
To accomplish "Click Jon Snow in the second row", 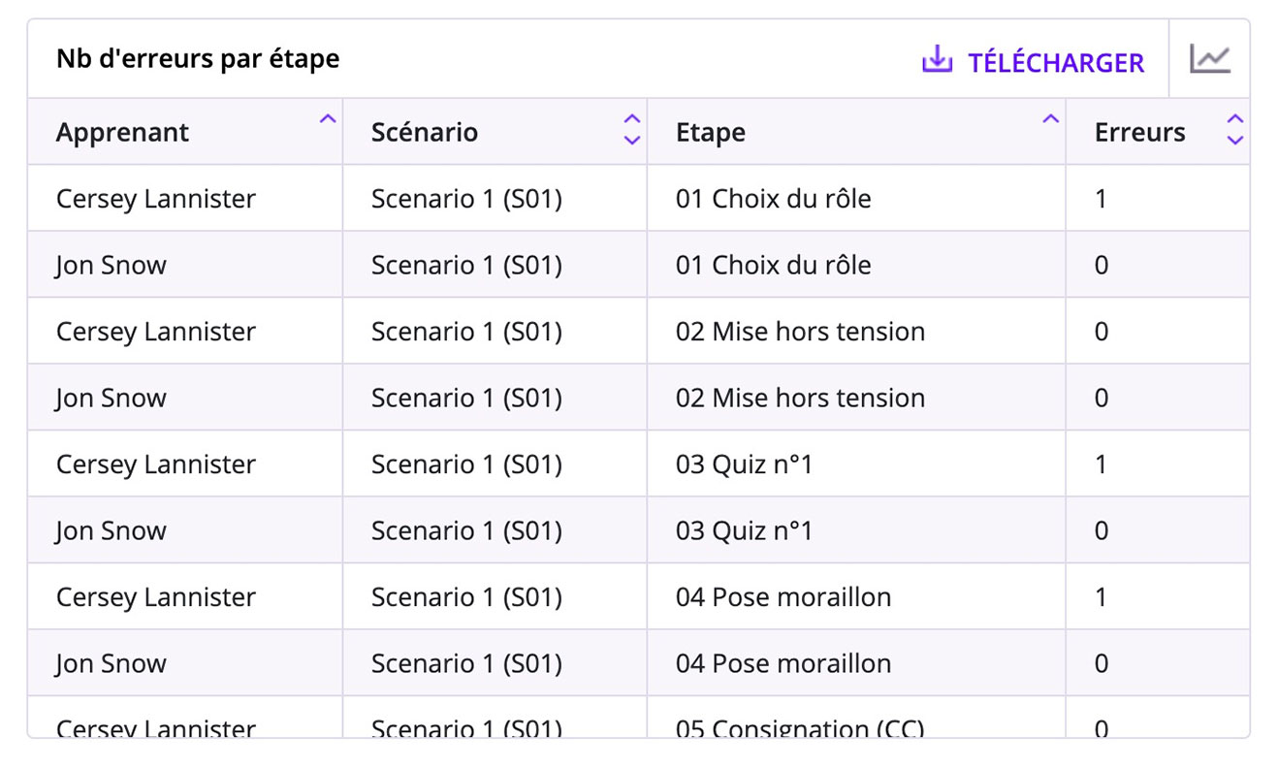I will 112,266.
